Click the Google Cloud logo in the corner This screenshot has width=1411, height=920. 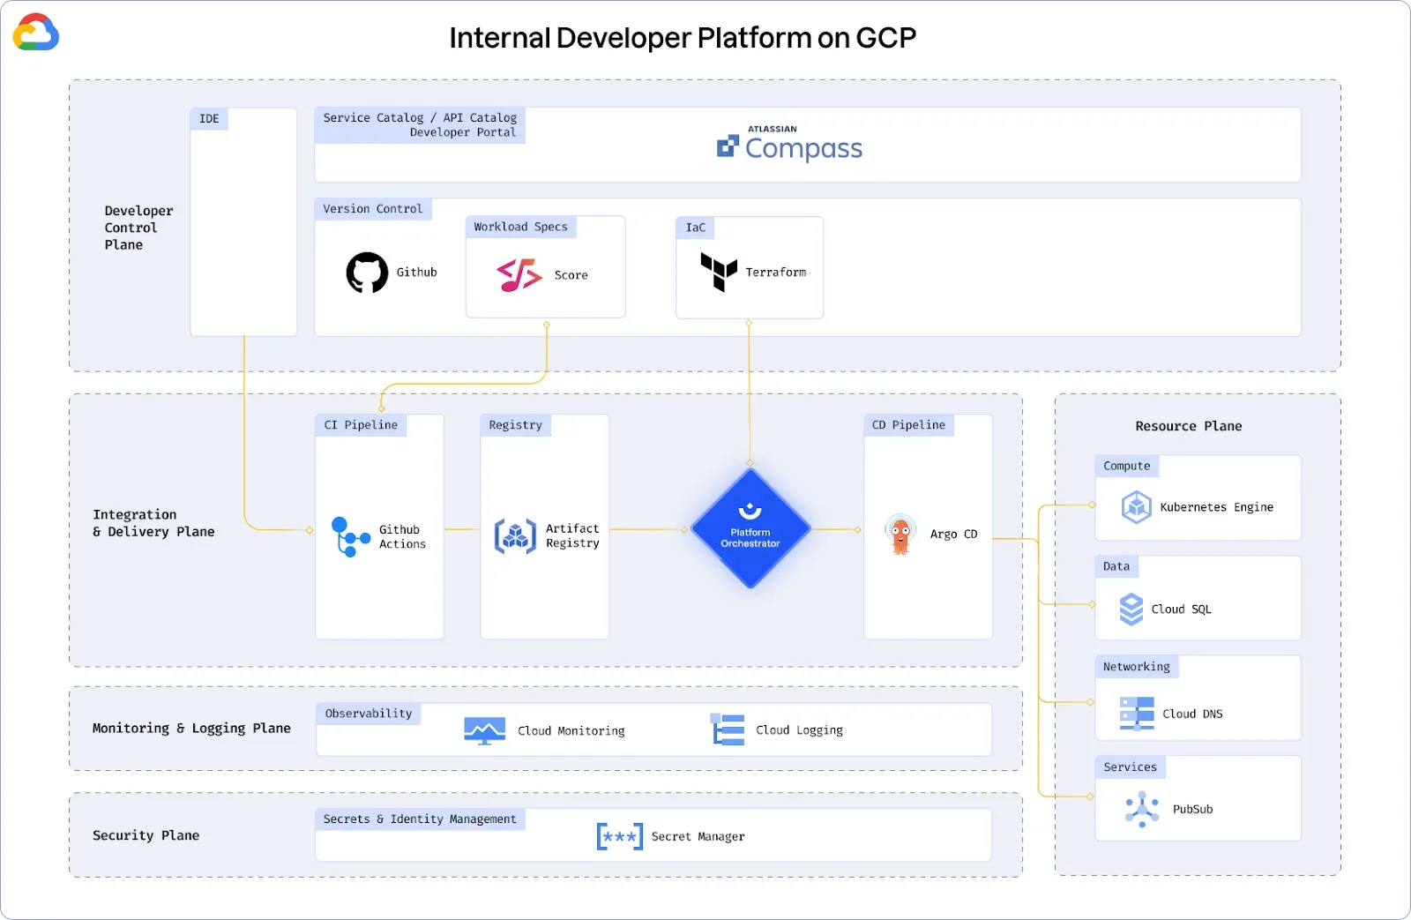pos(35,32)
